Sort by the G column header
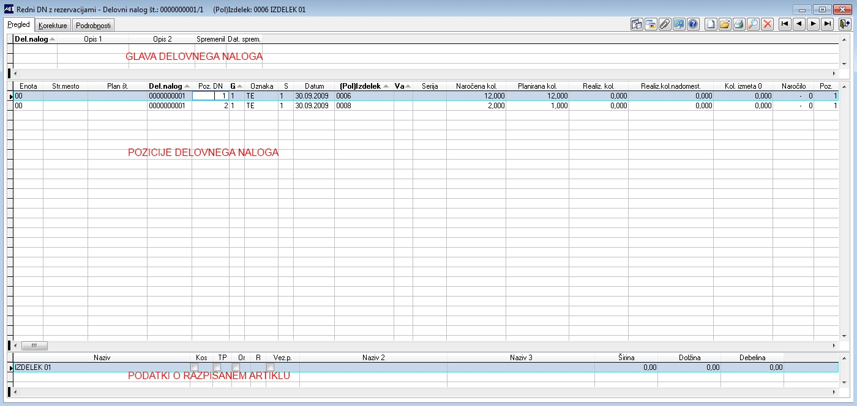This screenshot has width=857, height=406. [236, 86]
